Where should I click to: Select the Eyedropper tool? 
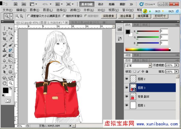tap(10, 39)
